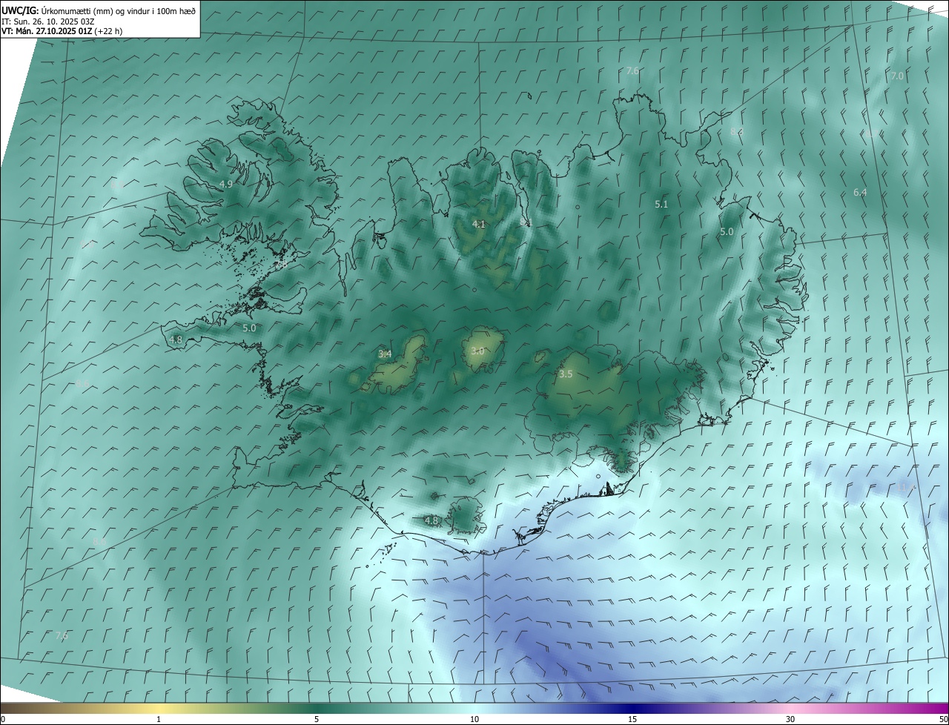Select the 4.1 value in north Iceland
Viewport: 949px width, 725px height.
pos(479,224)
